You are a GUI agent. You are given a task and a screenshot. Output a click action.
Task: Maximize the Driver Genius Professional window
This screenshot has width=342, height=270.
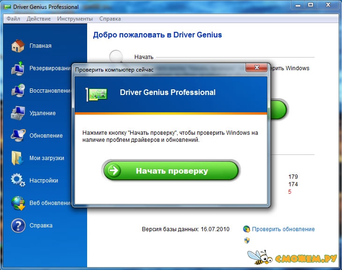(x=311, y=5)
